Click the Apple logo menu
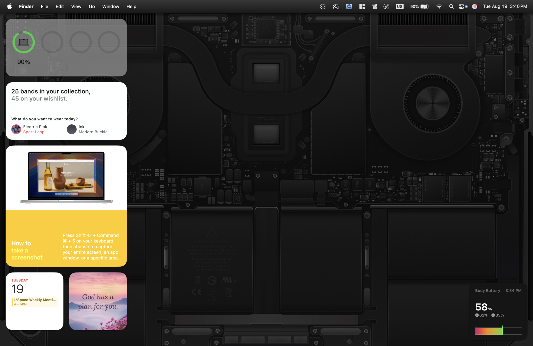 click(x=10, y=7)
